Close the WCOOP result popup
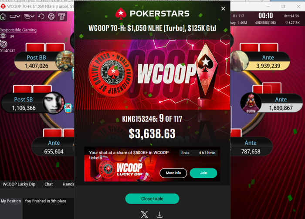This screenshot has width=305, height=219. pyautogui.click(x=223, y=9)
